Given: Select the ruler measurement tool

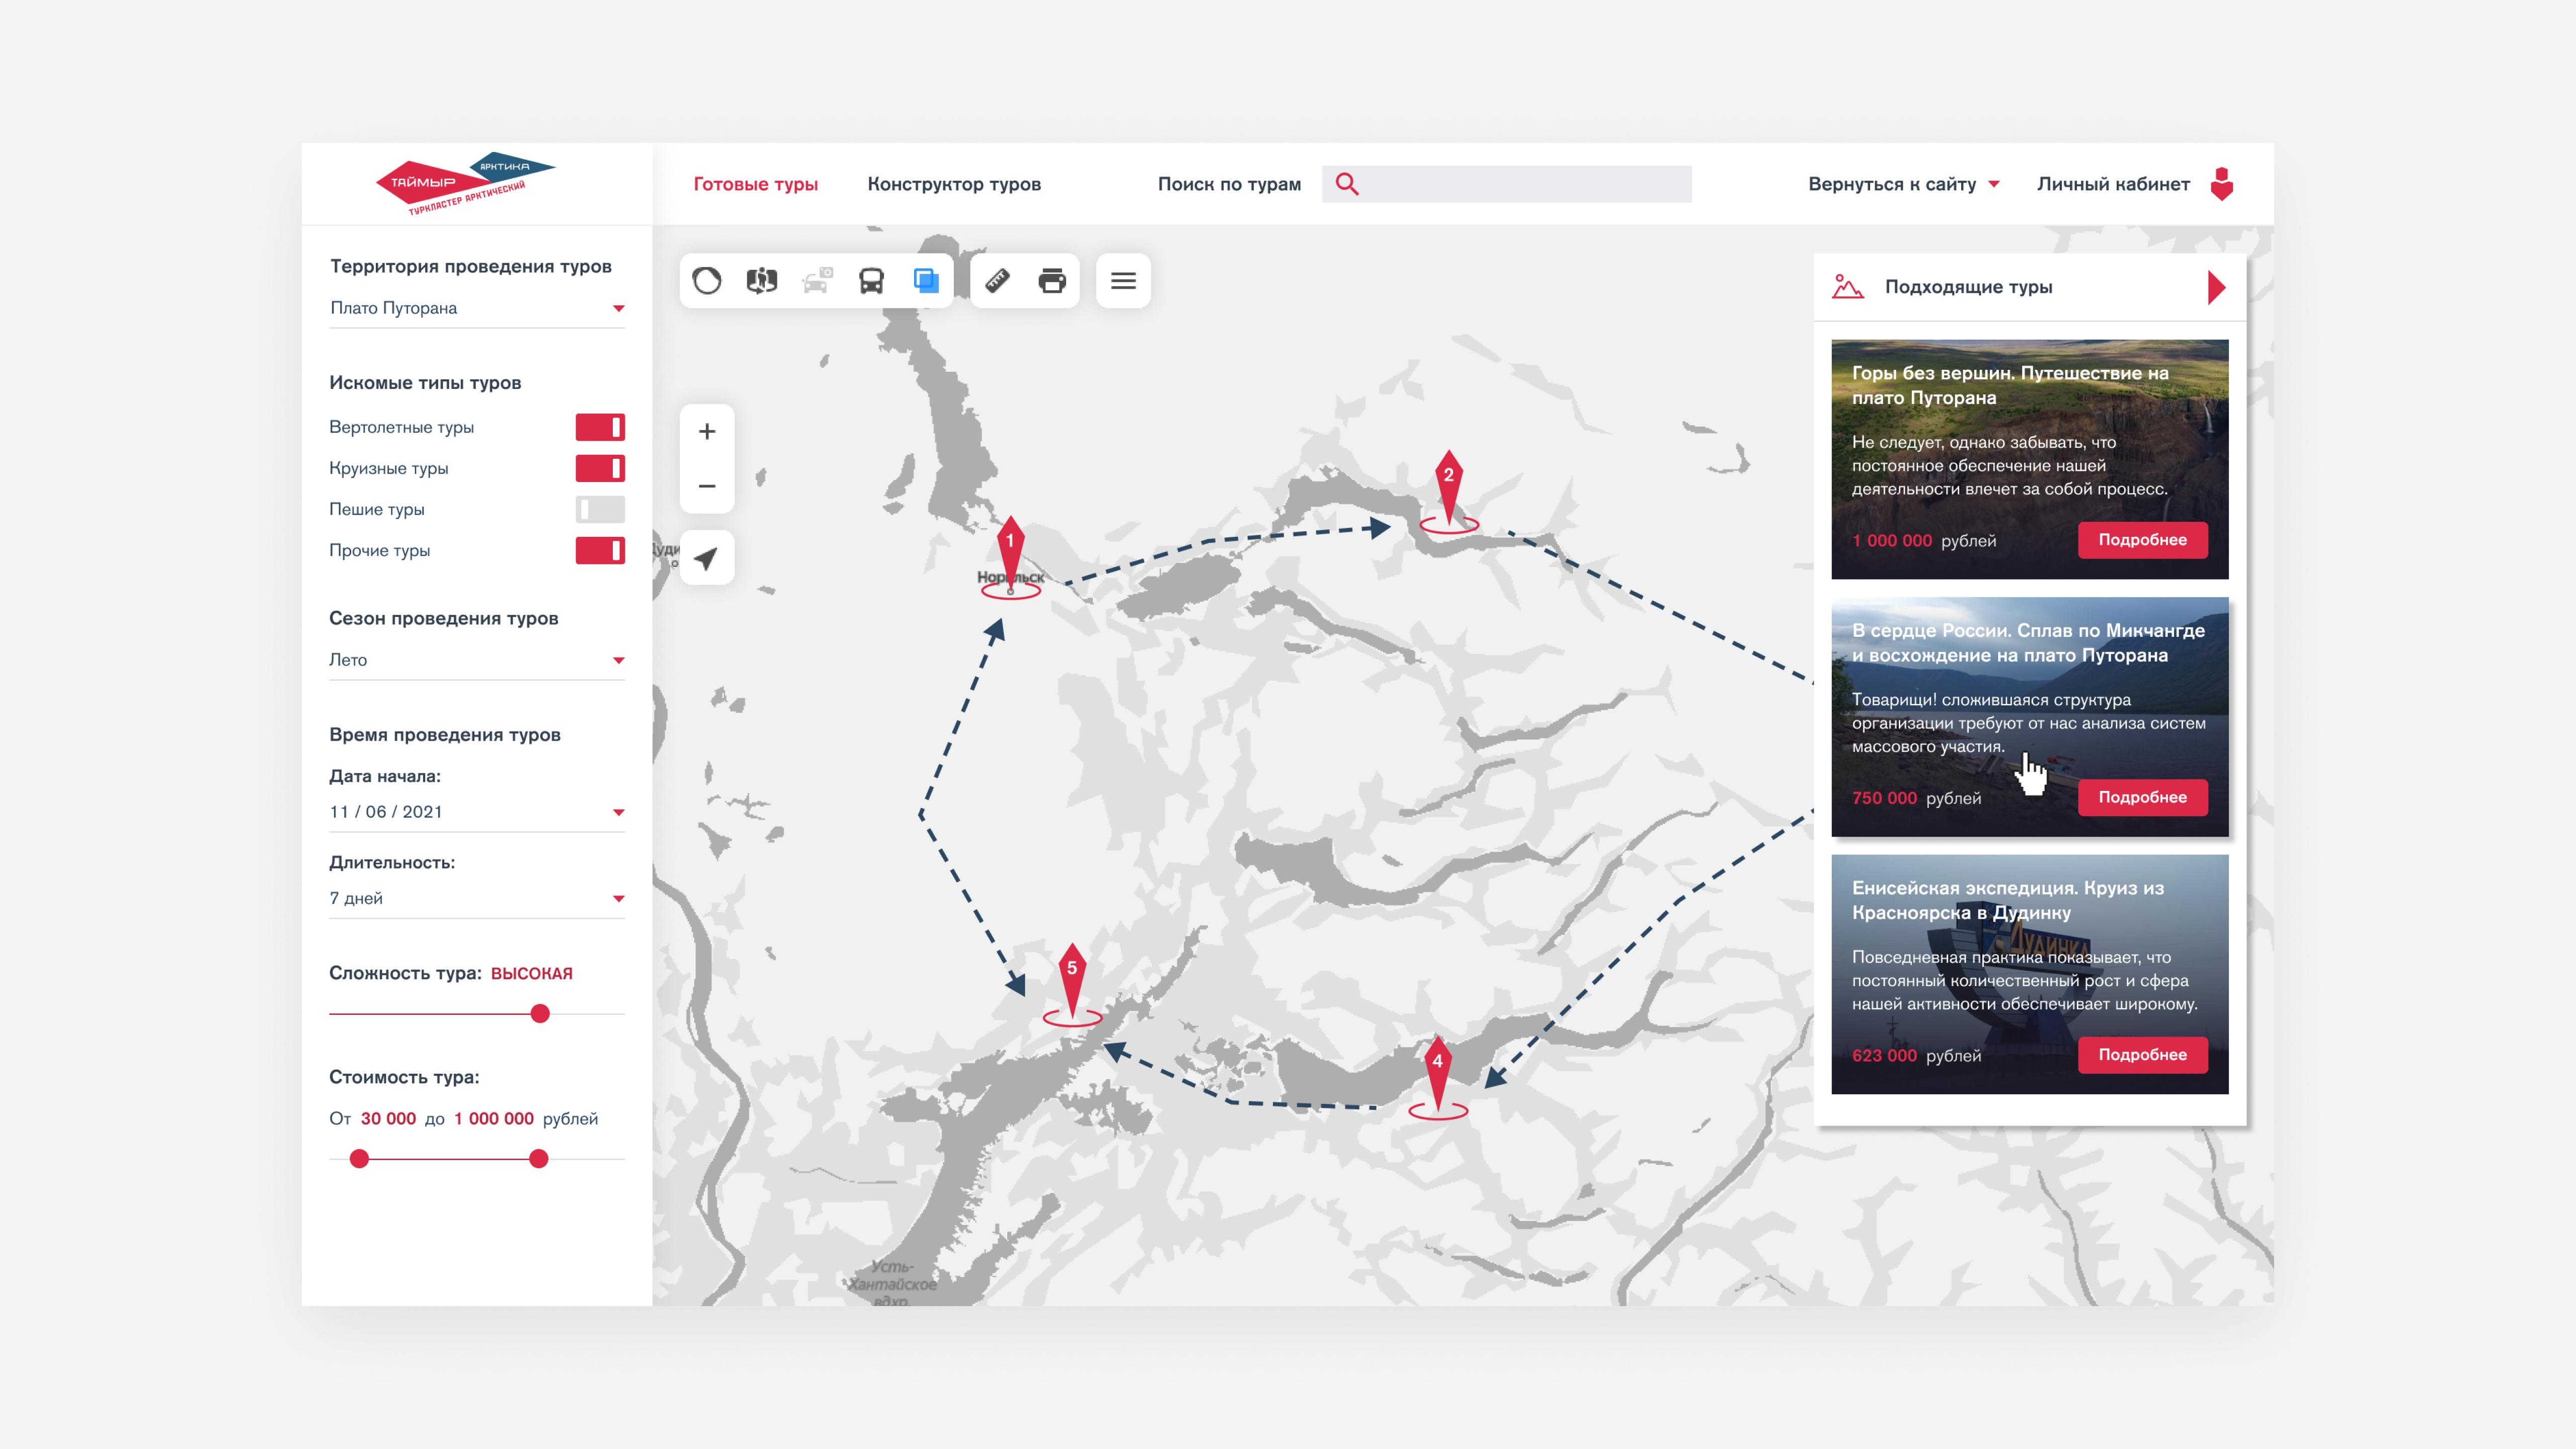Looking at the screenshot, I should point(997,281).
